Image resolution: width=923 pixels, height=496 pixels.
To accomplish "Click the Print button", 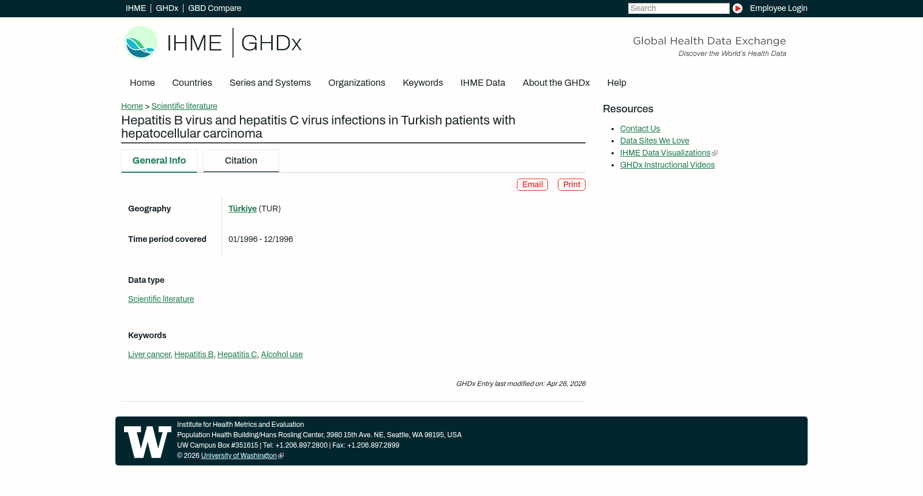I will pos(572,184).
